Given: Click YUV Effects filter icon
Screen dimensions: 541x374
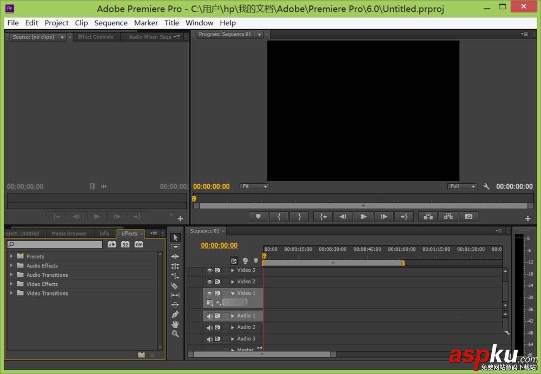Looking at the screenshot, I should [x=138, y=244].
